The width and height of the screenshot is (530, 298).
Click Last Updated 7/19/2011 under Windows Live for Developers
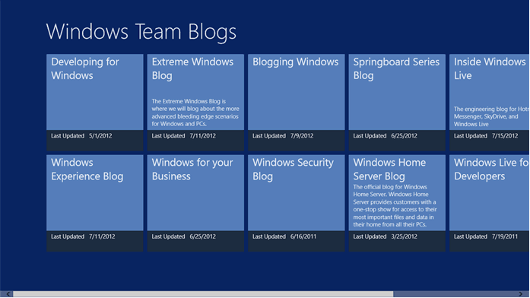[486, 236]
